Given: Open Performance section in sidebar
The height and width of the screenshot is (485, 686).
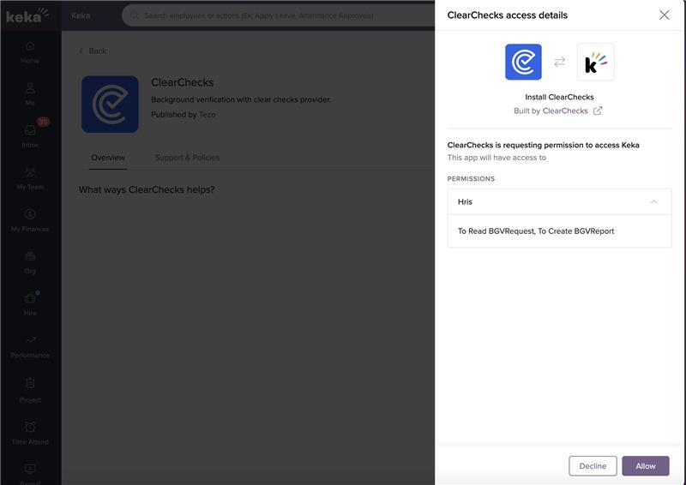Looking at the screenshot, I should 30,345.
